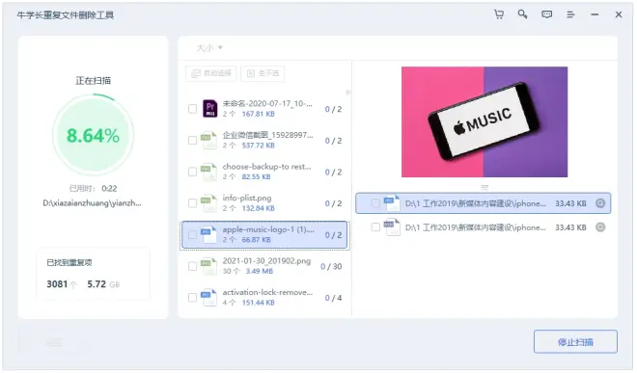
Task: Click the Premiere Pr file icon
Action: point(210,108)
